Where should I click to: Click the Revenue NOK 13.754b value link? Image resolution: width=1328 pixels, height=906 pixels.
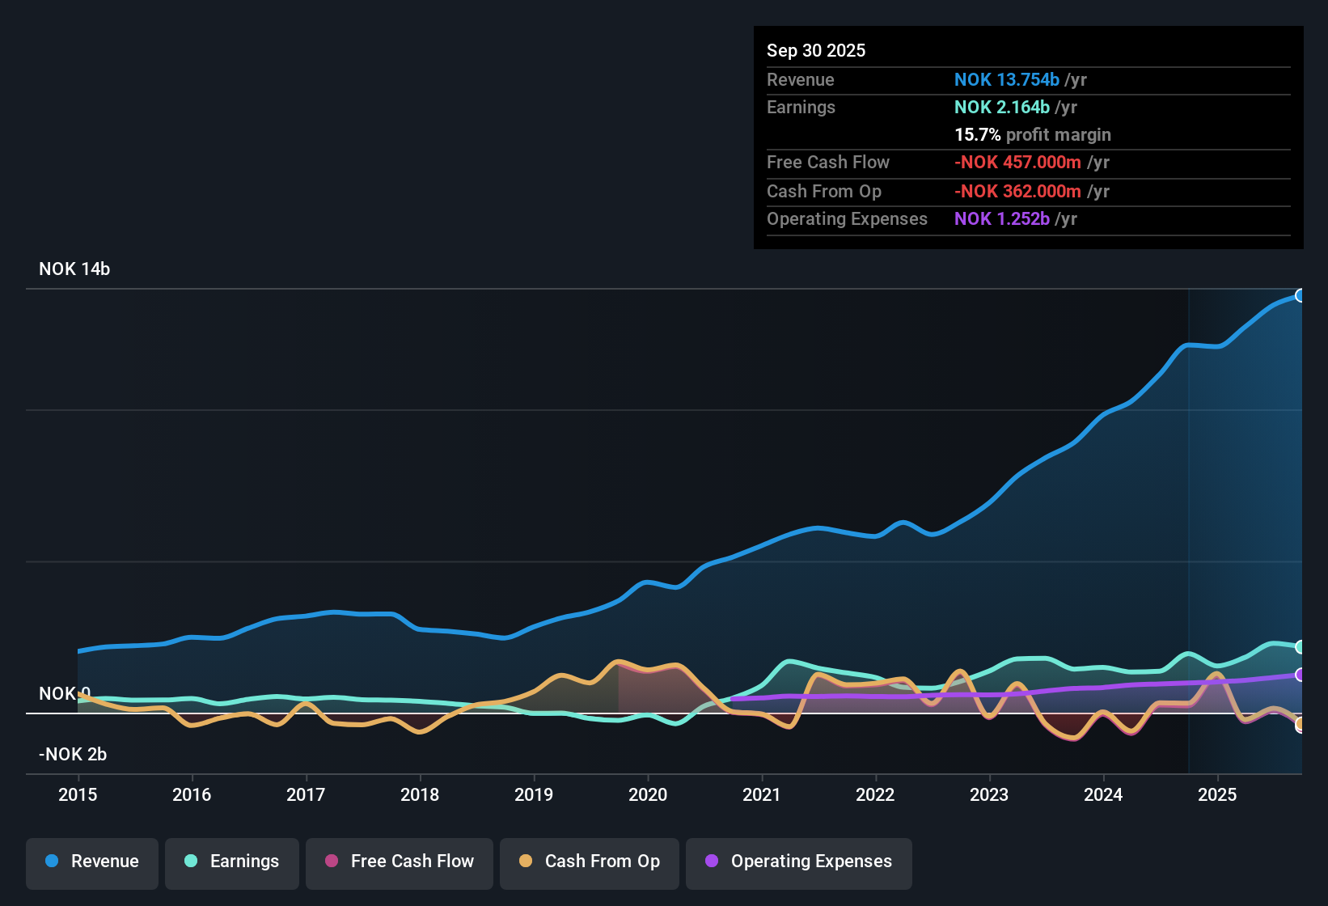pos(1007,79)
